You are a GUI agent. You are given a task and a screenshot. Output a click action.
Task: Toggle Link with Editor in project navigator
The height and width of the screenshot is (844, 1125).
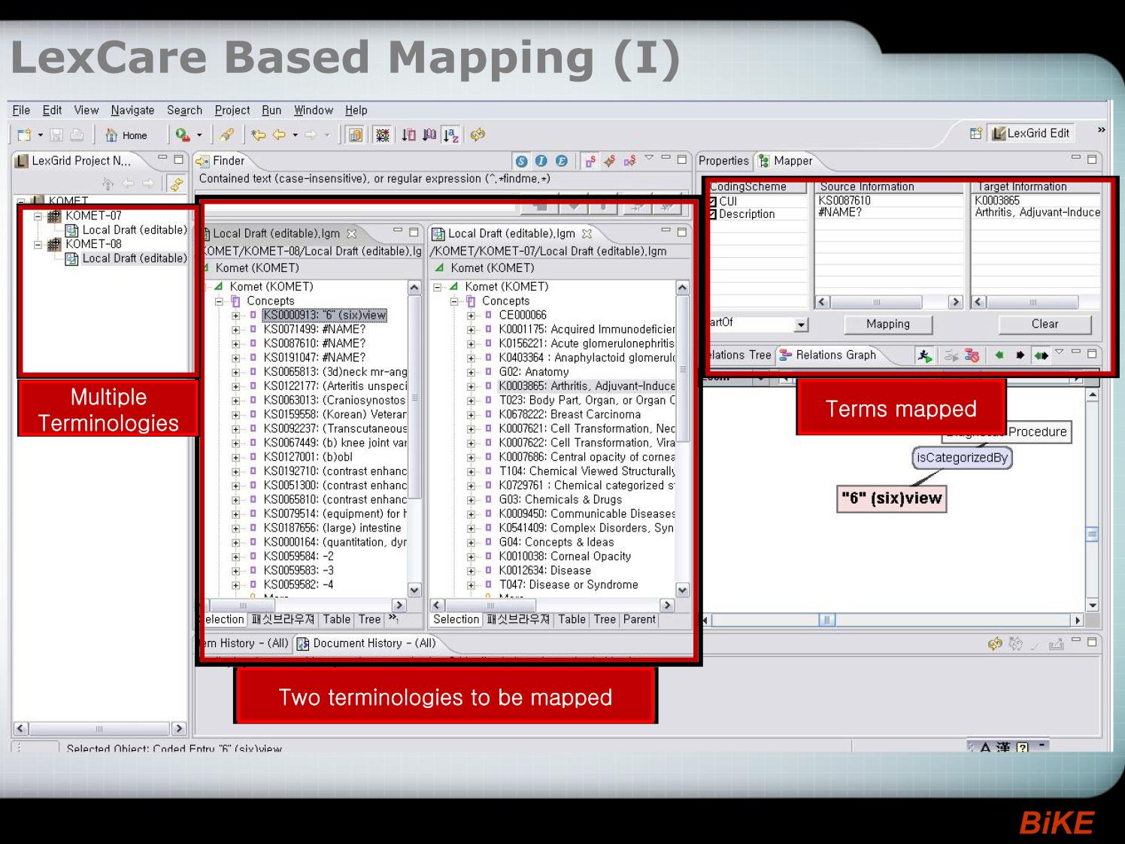(177, 183)
